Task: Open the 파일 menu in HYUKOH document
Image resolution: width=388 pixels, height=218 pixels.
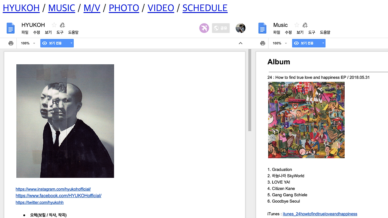Action: (25, 32)
